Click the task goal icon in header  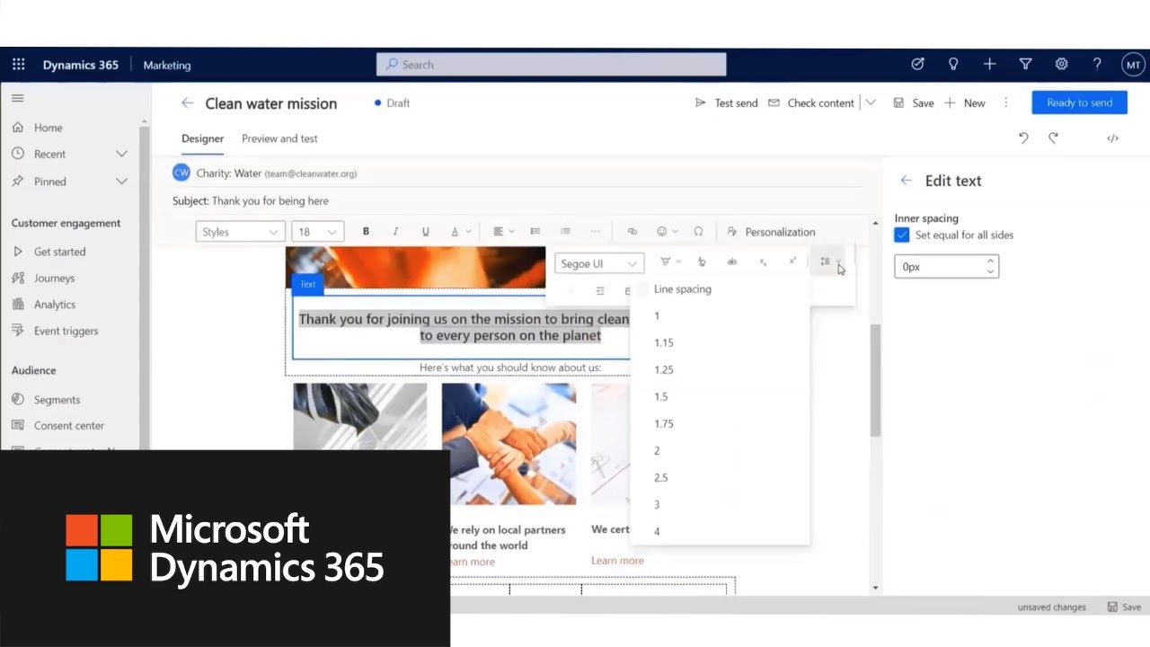tap(917, 65)
